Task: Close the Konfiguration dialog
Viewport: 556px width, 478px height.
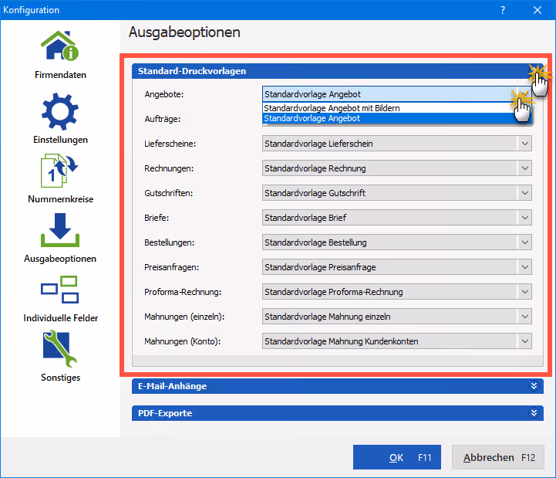Action: click(x=537, y=10)
